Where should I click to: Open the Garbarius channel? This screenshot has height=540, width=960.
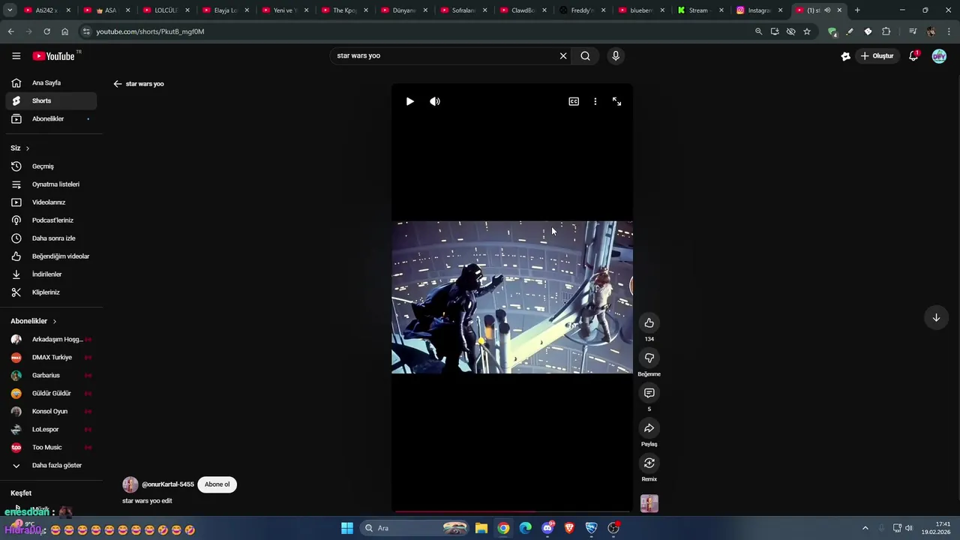(x=51, y=375)
